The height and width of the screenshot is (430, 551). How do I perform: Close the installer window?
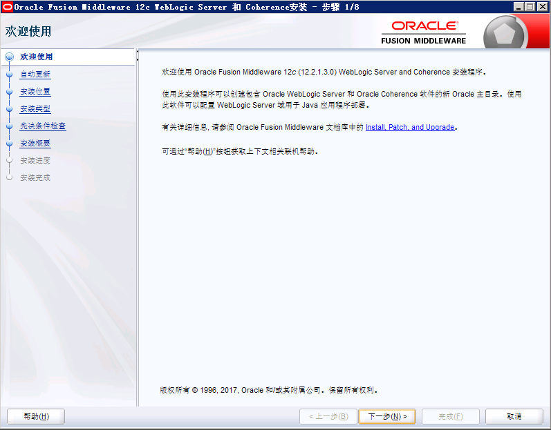tap(542, 7)
